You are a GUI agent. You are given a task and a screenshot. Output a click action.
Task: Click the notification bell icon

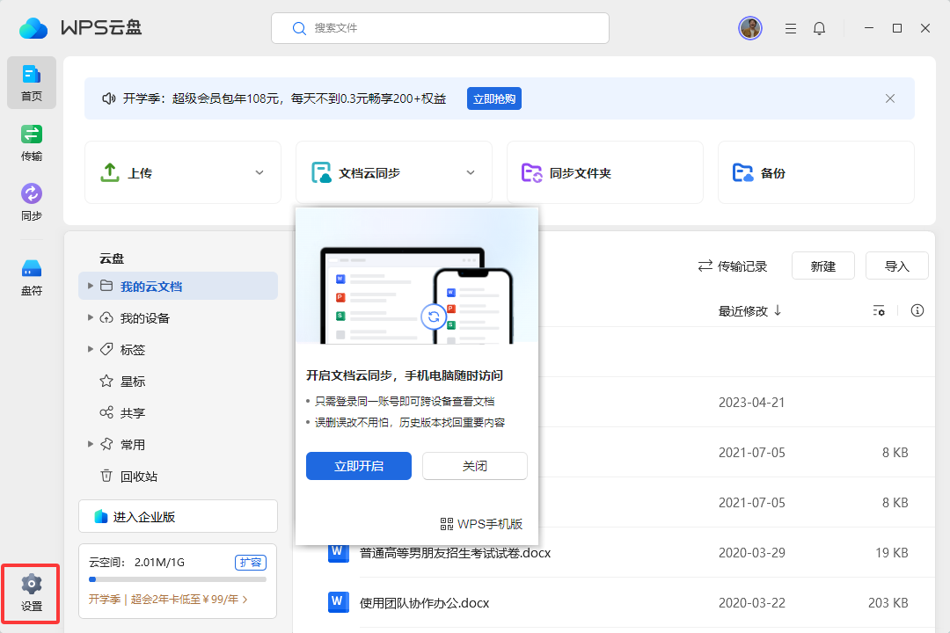(x=819, y=28)
